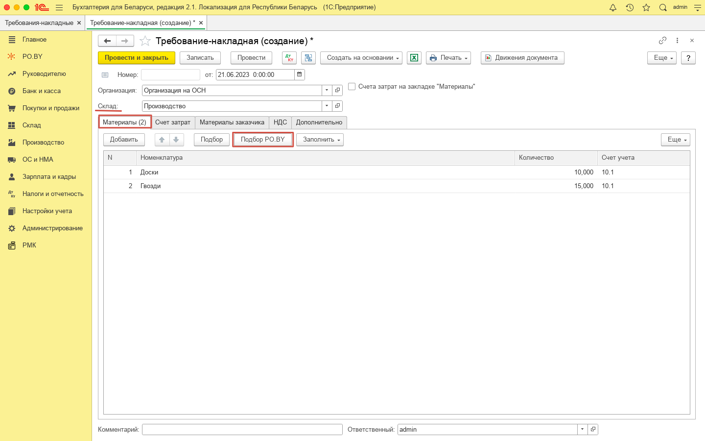Open the date calendar picker icon
The height and width of the screenshot is (441, 705).
point(299,74)
